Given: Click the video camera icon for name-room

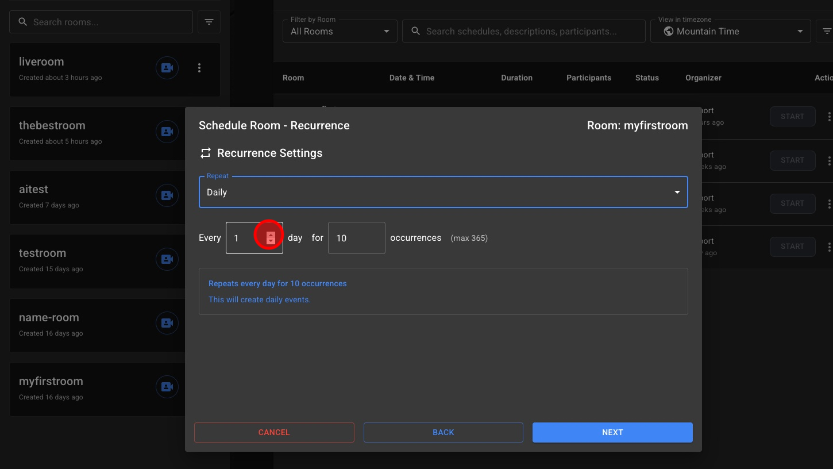Looking at the screenshot, I should [x=167, y=323].
